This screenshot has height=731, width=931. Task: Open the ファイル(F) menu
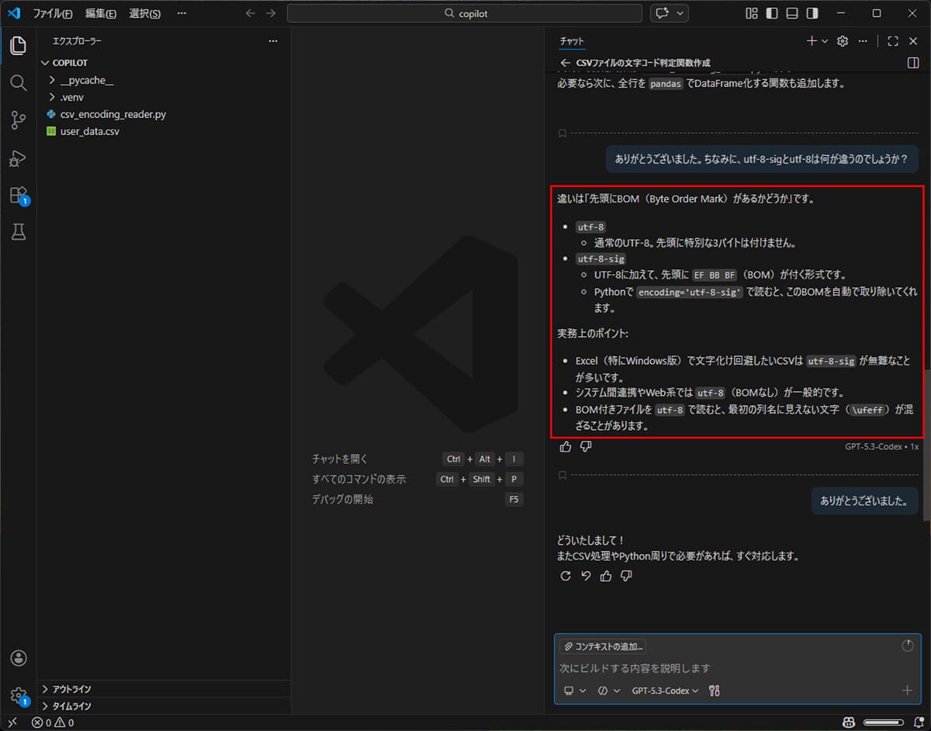53,13
